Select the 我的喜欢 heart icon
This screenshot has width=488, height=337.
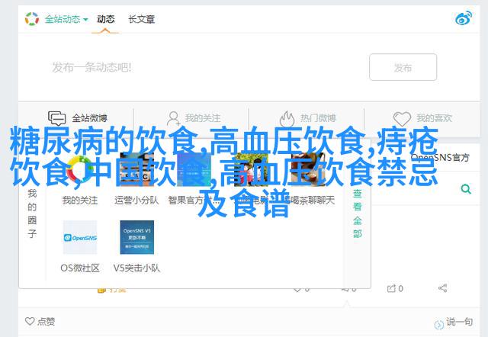point(404,118)
